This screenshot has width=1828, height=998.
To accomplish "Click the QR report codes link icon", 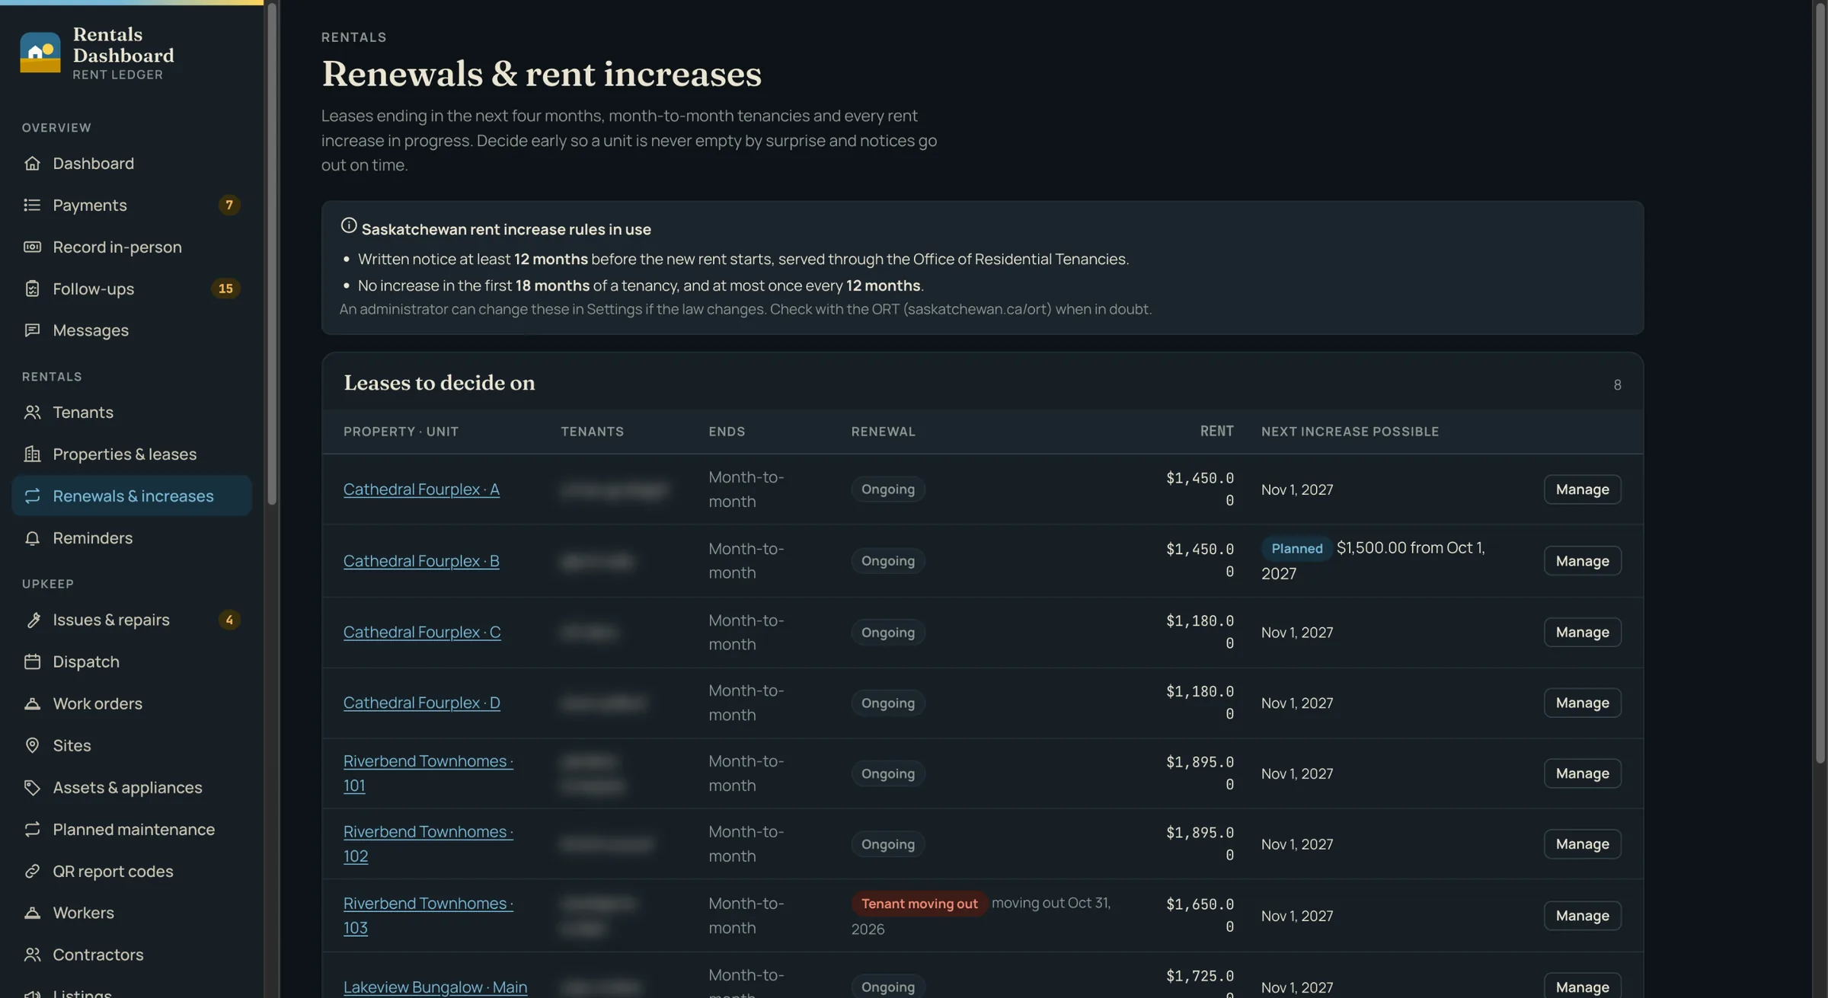I will click(32, 871).
